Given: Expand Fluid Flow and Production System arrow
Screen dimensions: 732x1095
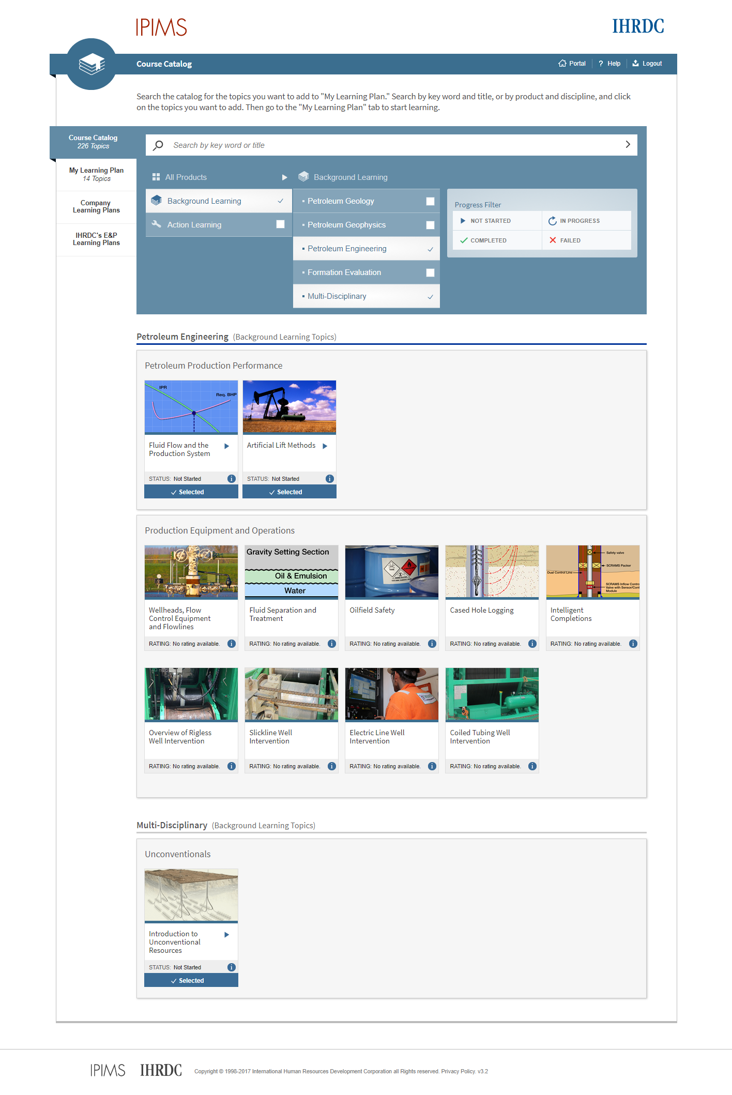Looking at the screenshot, I should (226, 446).
